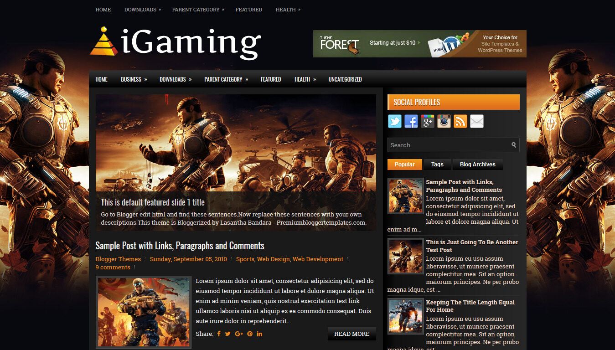The width and height of the screenshot is (615, 350).
Task: Open the Web Design category link
Action: click(x=273, y=259)
